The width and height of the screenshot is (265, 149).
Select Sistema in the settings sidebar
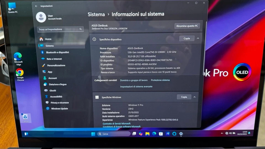62,46
